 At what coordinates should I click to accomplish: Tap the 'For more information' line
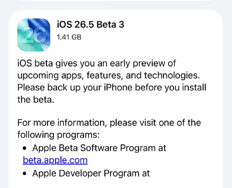pos(109,123)
